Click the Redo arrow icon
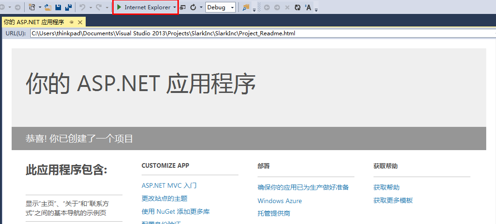This screenshot has height=224, width=496. coord(99,7)
